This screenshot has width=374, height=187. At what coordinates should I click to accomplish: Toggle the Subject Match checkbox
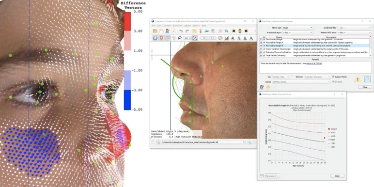pos(333,77)
